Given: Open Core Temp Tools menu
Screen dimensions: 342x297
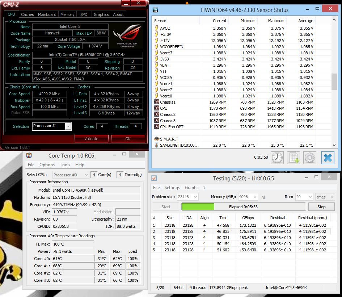Looking at the screenshot, I should [65, 164].
